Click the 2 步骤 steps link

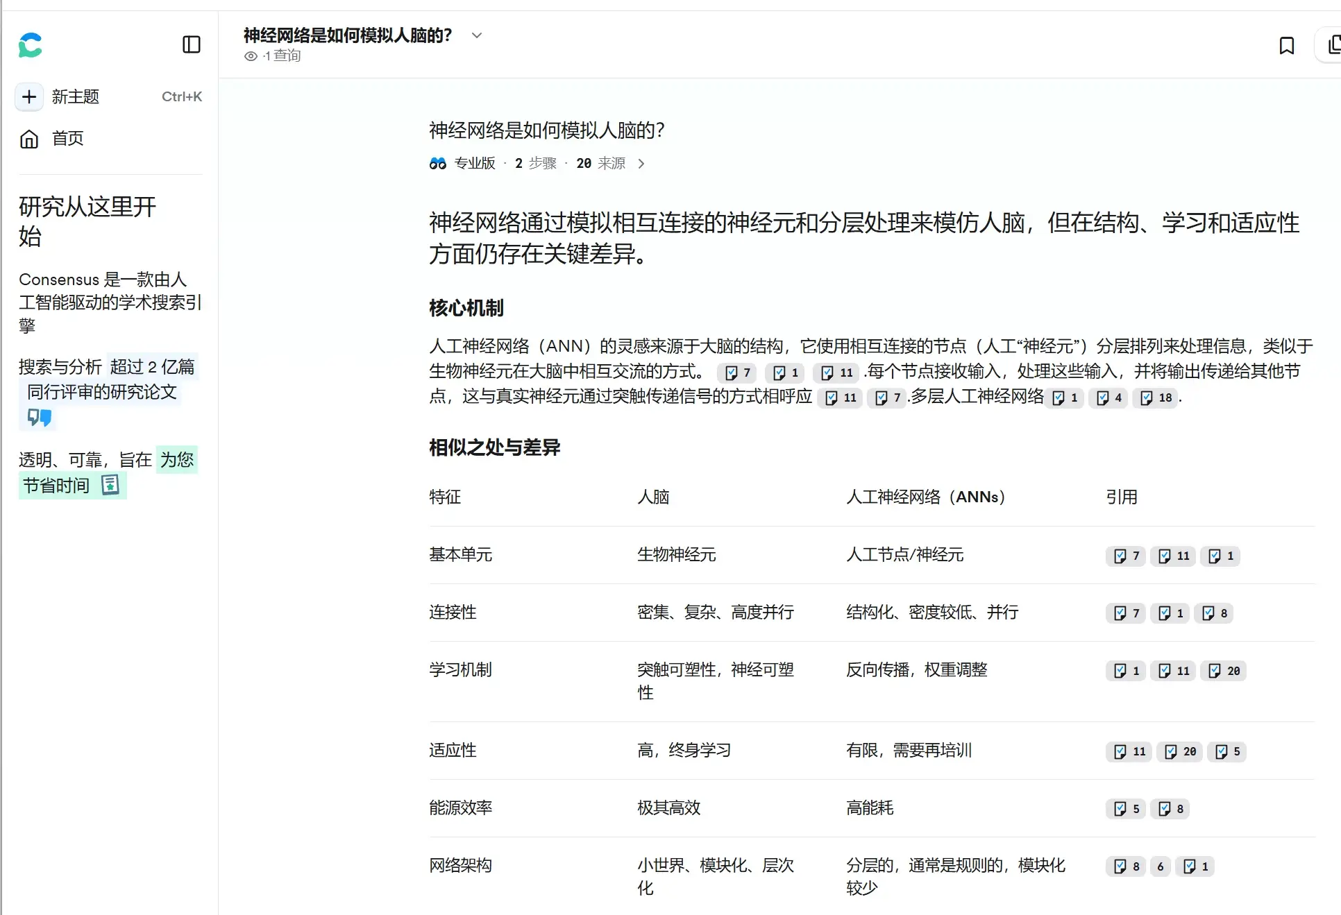click(535, 164)
